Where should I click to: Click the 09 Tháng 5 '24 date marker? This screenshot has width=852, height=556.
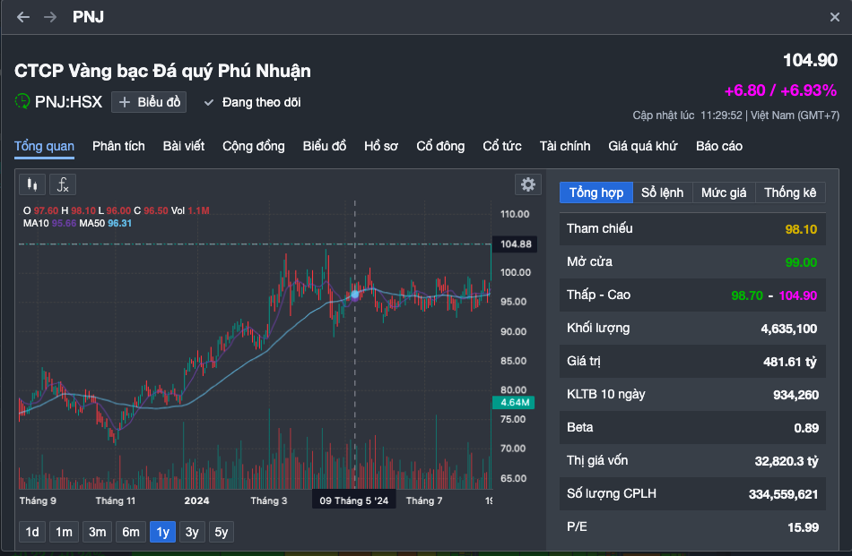pyautogui.click(x=353, y=500)
